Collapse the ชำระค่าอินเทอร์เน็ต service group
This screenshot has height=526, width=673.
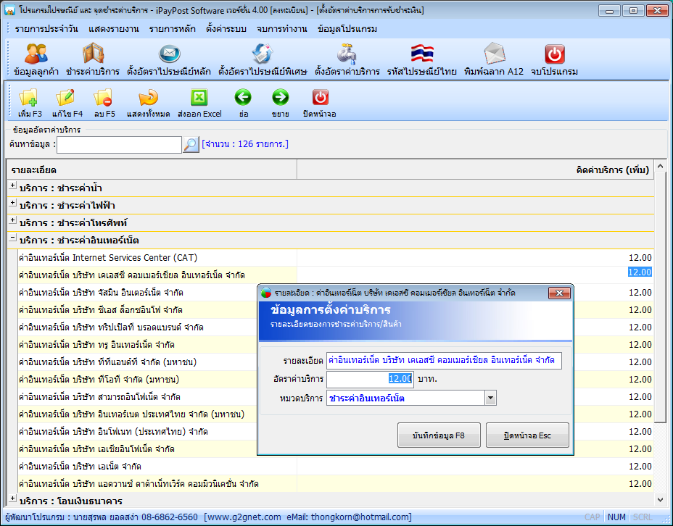pyautogui.click(x=13, y=238)
